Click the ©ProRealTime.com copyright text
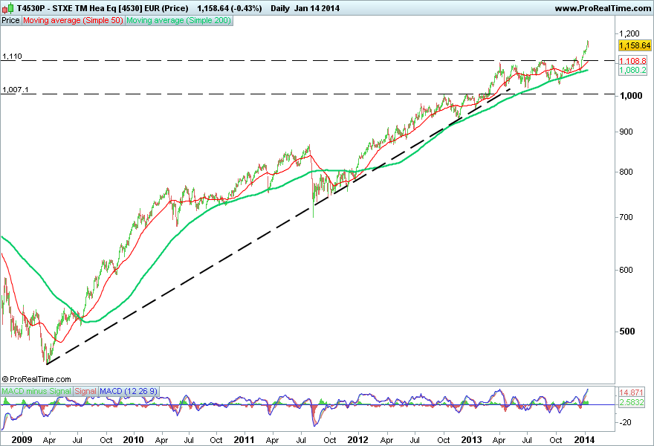654x446 pixels. point(36,379)
